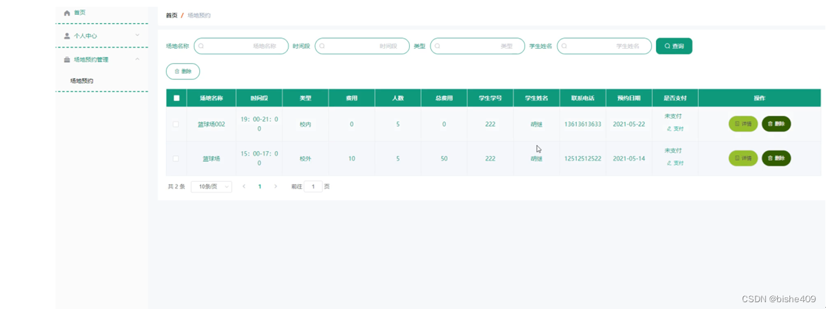826x309 pixels.
Task: Delete the 篮球场002 booking row
Action: tap(777, 124)
